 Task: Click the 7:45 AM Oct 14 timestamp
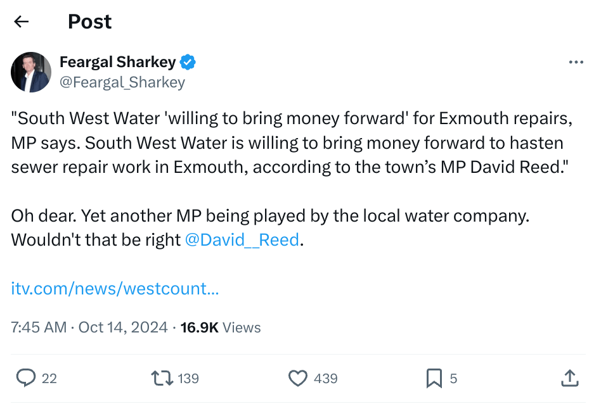point(89,327)
